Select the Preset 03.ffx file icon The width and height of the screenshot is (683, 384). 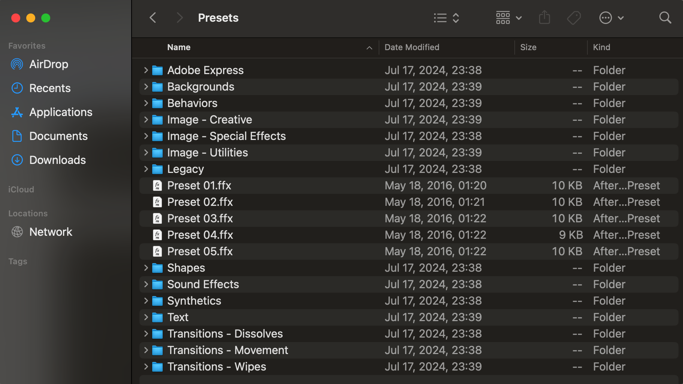(x=157, y=219)
